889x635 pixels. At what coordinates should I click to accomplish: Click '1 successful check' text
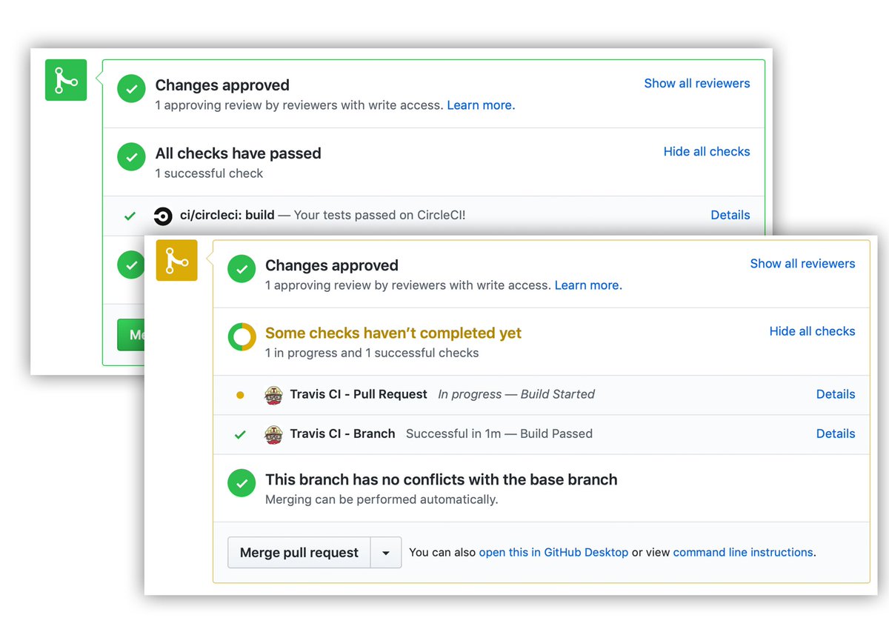pyautogui.click(x=210, y=173)
